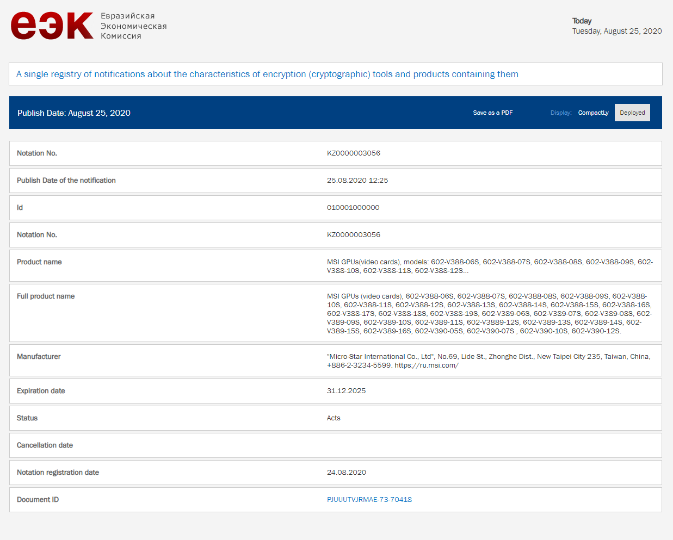The height and width of the screenshot is (540, 673).
Task: Select the Status value Acts
Action: (x=334, y=418)
